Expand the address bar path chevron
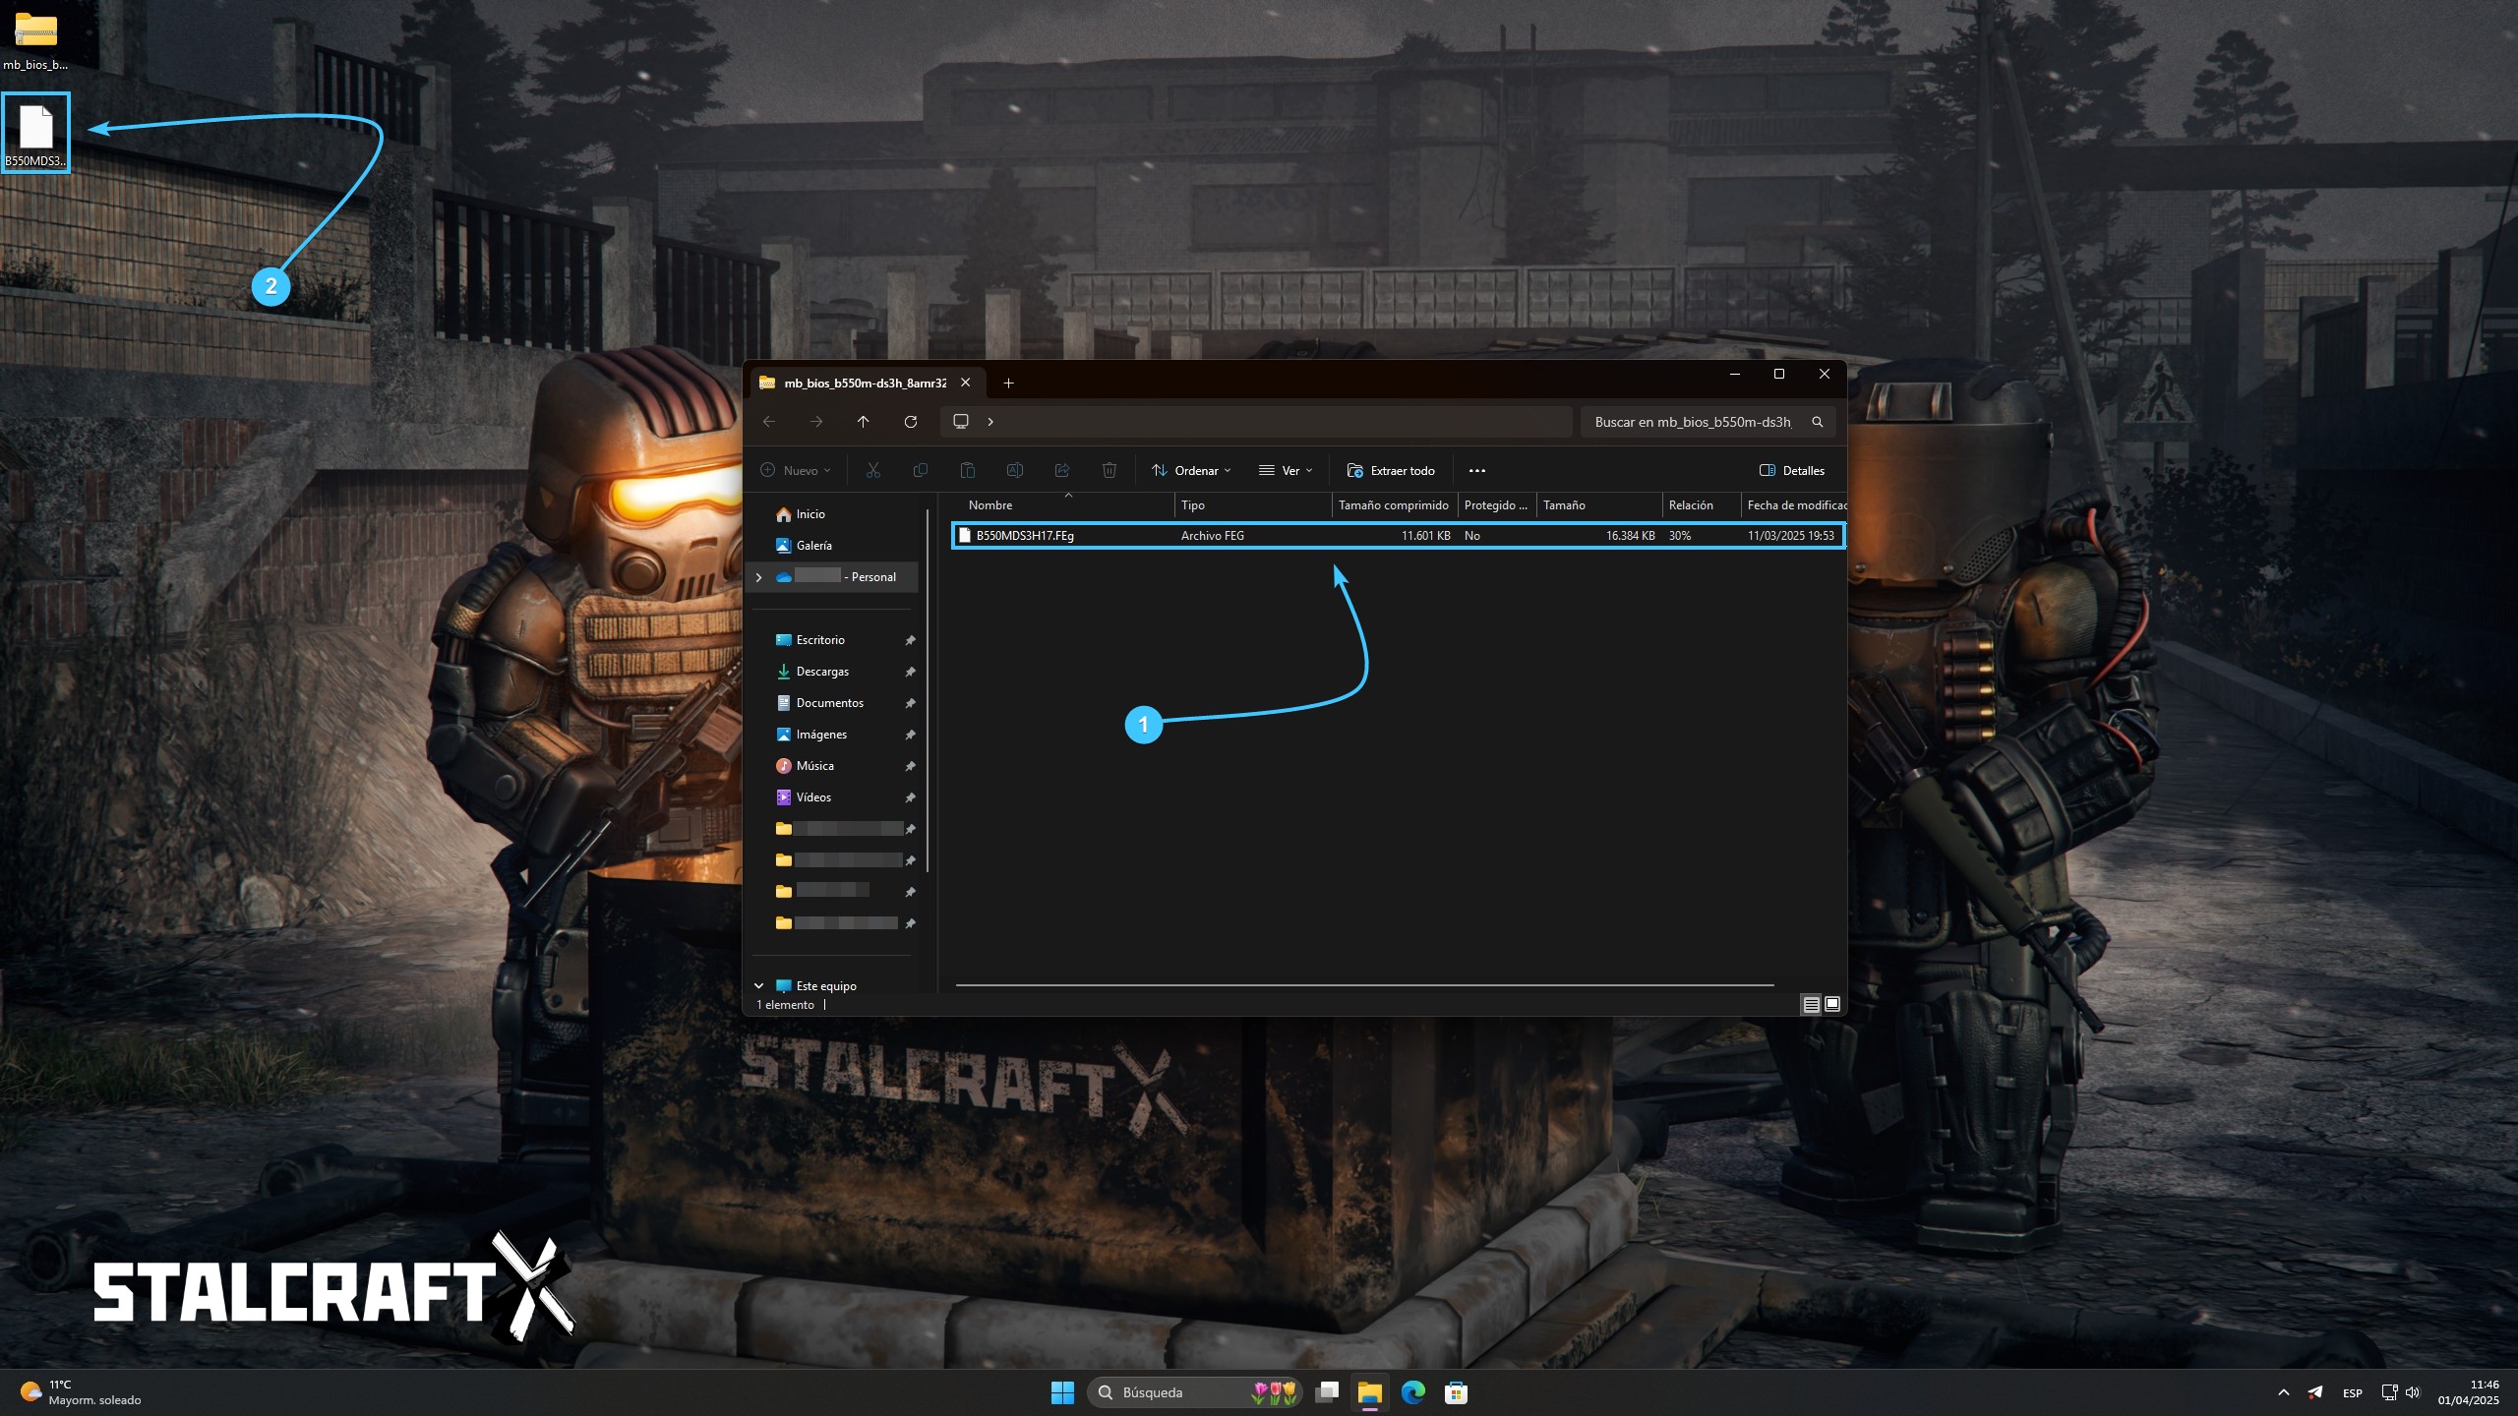Screen dimensions: 2518x1416 [990, 422]
